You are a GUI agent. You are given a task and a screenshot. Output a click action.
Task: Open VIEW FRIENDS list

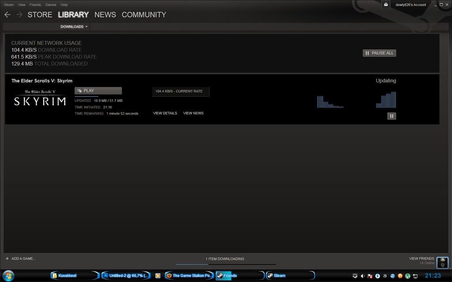422,258
